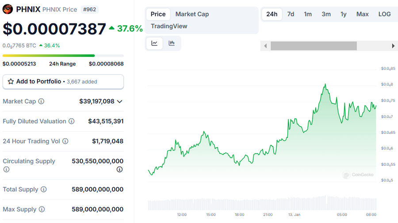Click Add to Portfolio button

tap(63, 82)
